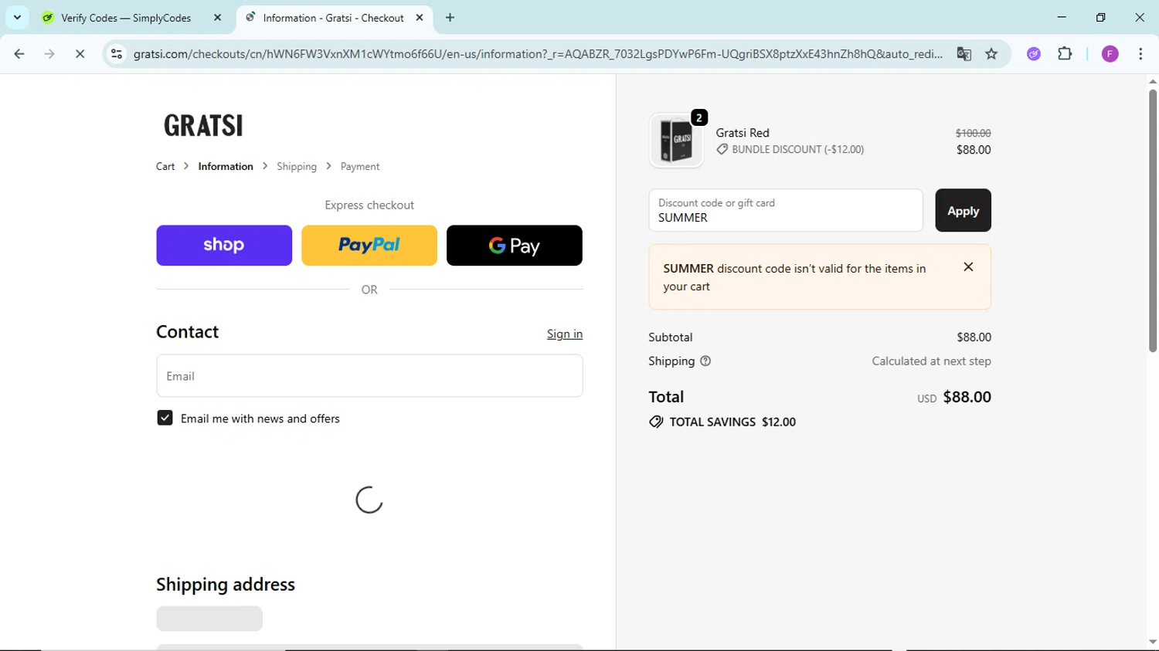The height and width of the screenshot is (651, 1159).
Task: Expand the tab search dropdown arrow
Action: [x=17, y=17]
